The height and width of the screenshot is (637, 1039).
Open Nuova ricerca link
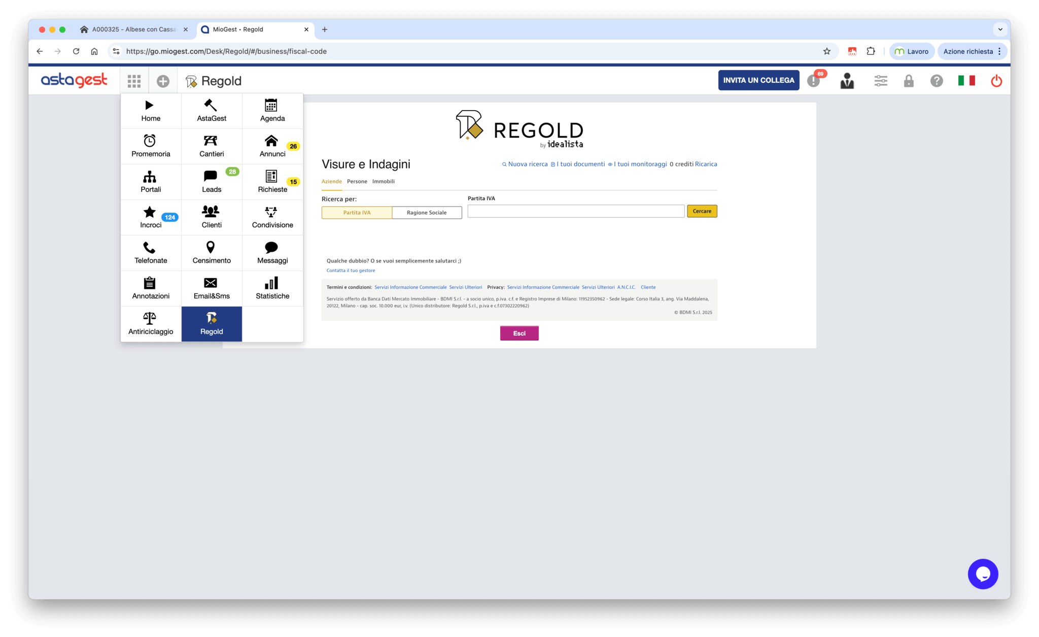(525, 164)
